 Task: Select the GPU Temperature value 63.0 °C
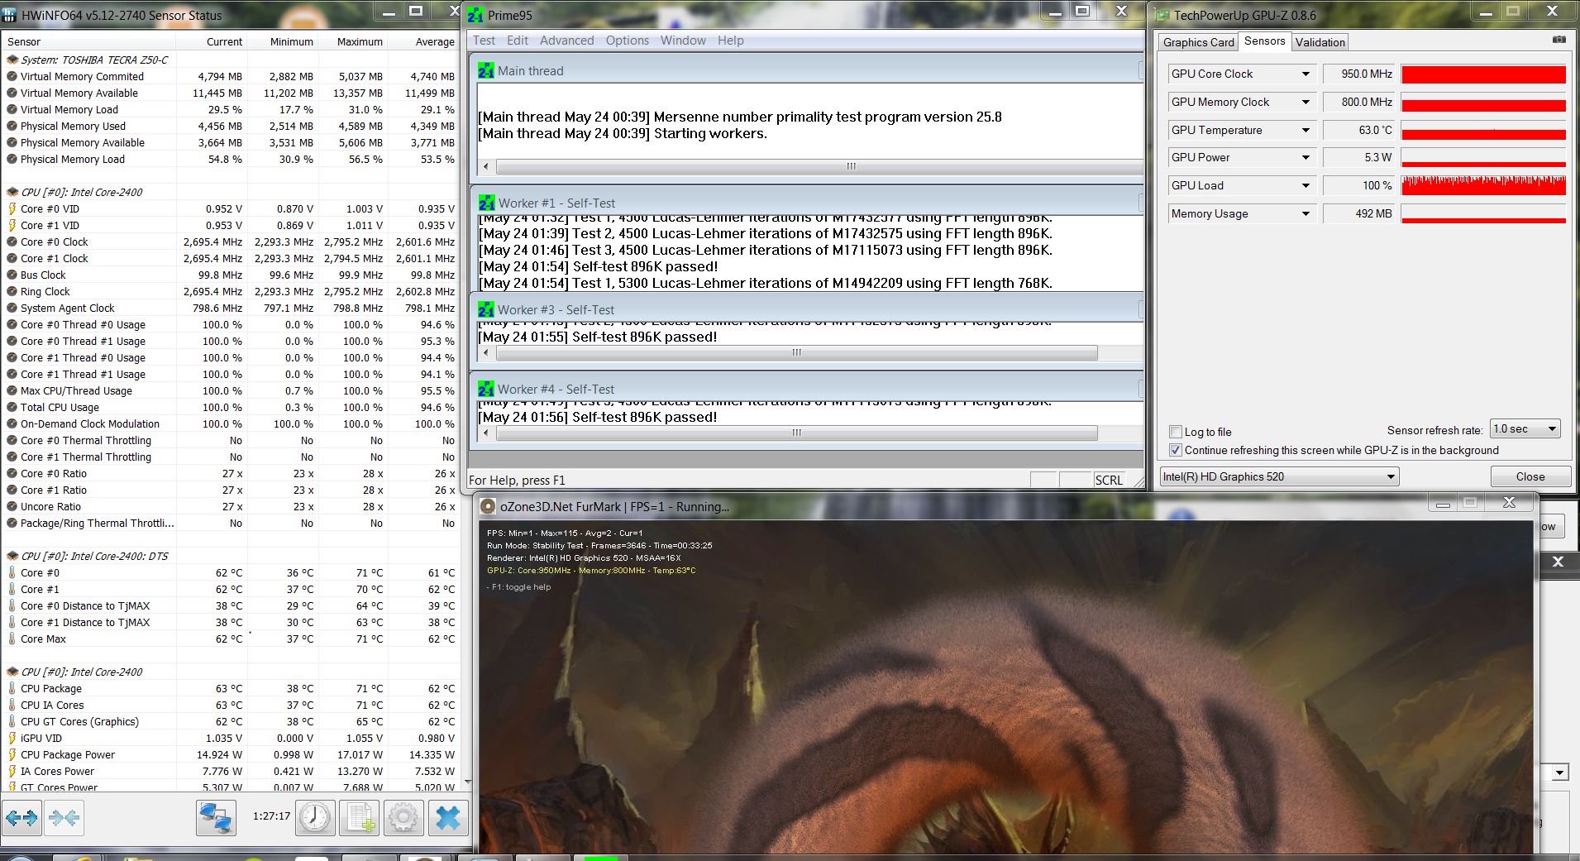(x=1358, y=130)
